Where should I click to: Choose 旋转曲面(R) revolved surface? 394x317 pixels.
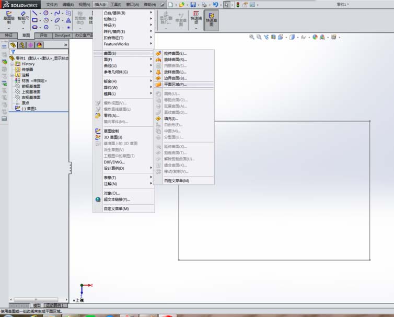[184, 60]
